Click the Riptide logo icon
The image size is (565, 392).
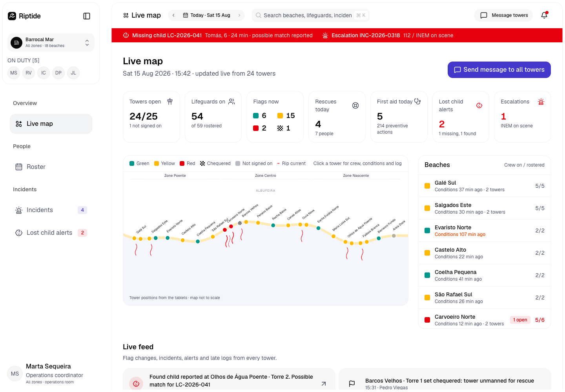(12, 16)
